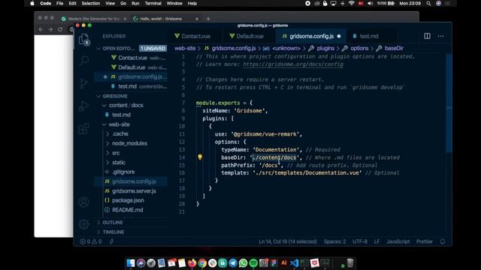Open the Run and Debug view icon
Screen dimensions: 481x270
(83, 106)
